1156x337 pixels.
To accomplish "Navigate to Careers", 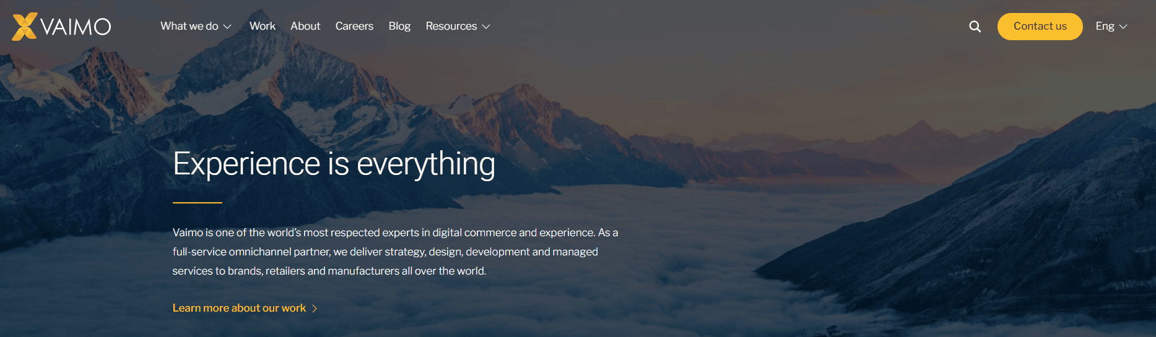I will pos(354,26).
